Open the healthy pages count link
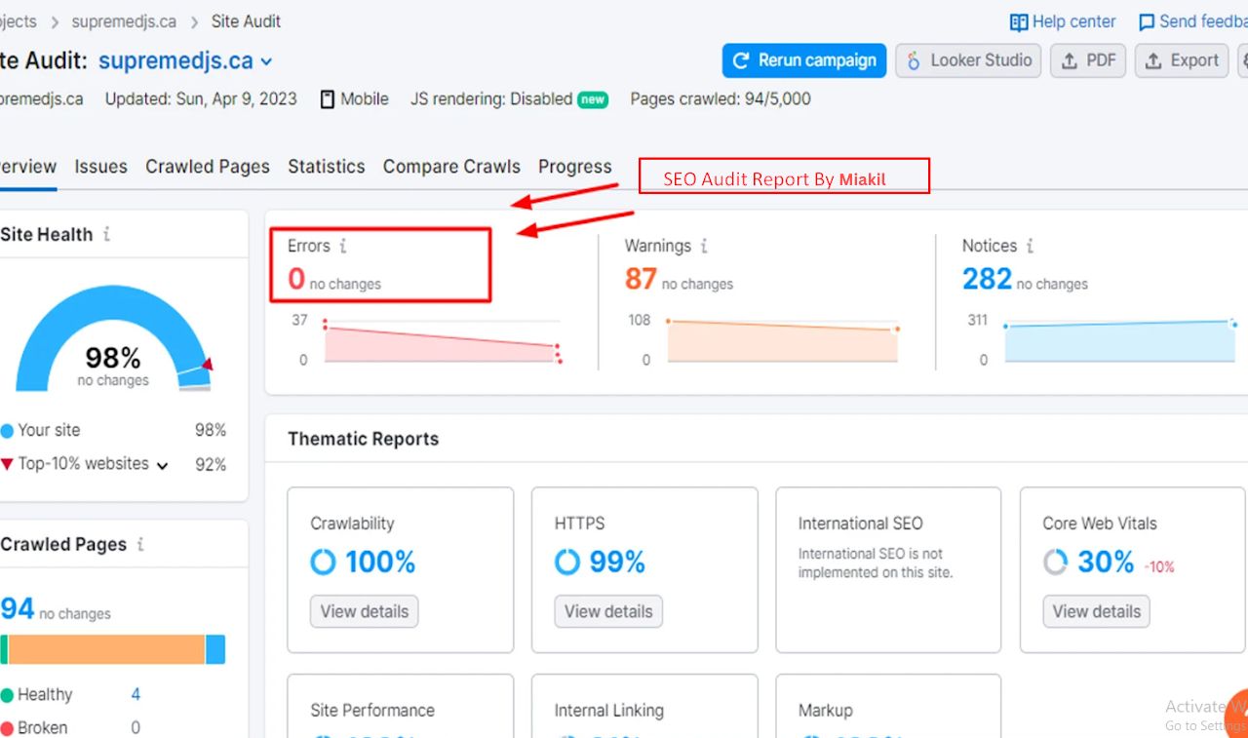 point(136,695)
